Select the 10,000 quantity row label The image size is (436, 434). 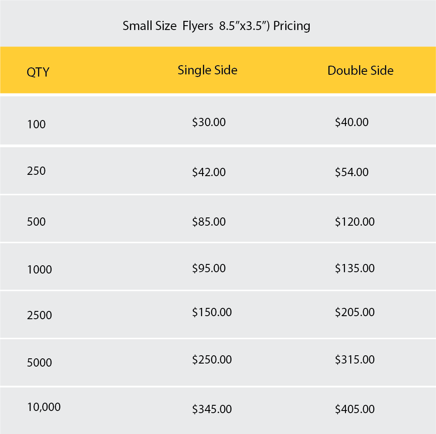(x=44, y=407)
